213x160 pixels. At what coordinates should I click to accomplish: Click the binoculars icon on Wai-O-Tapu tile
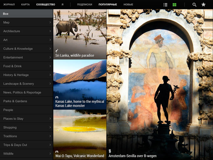(57, 152)
